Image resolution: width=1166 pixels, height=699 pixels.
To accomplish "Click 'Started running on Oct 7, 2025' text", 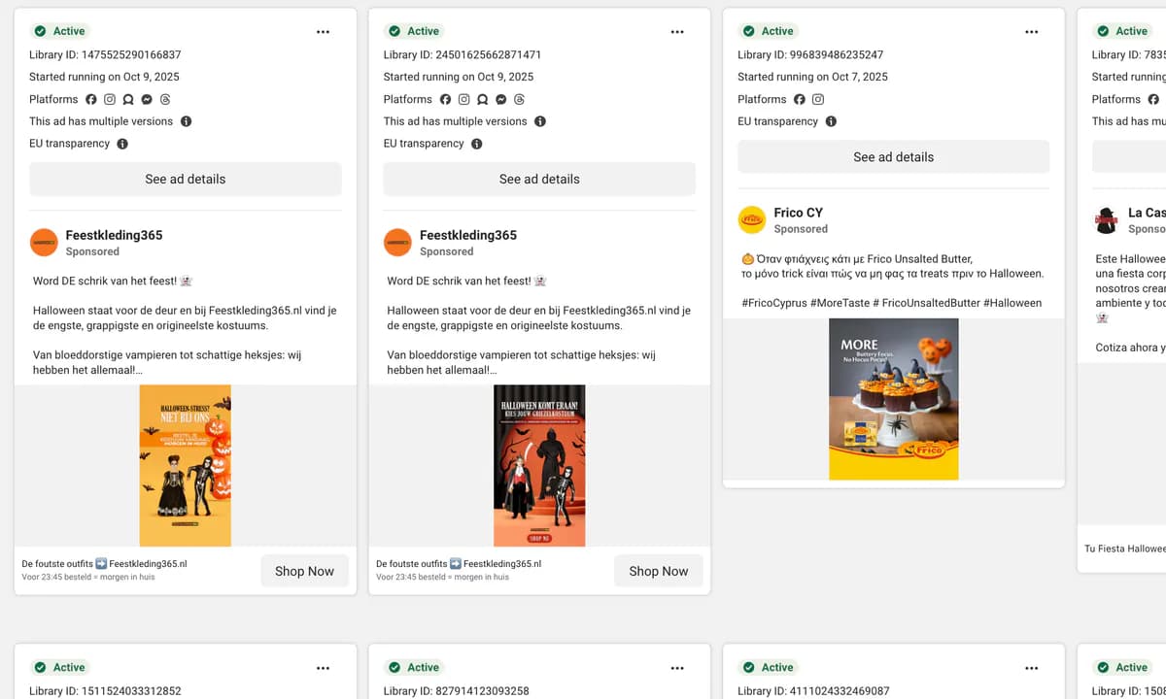I will click(812, 77).
